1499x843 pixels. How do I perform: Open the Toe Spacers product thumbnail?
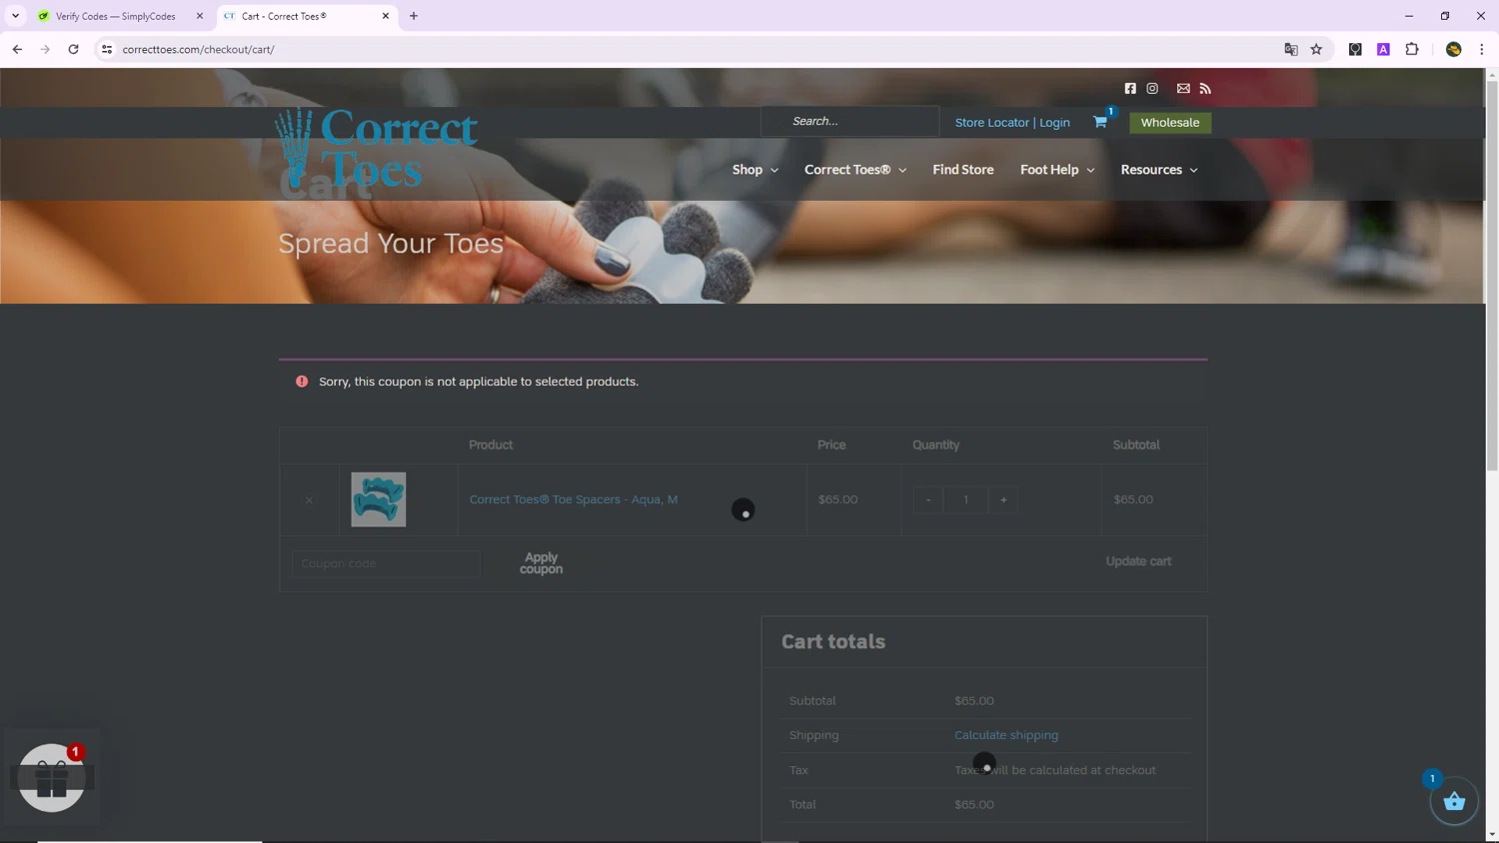(x=379, y=499)
